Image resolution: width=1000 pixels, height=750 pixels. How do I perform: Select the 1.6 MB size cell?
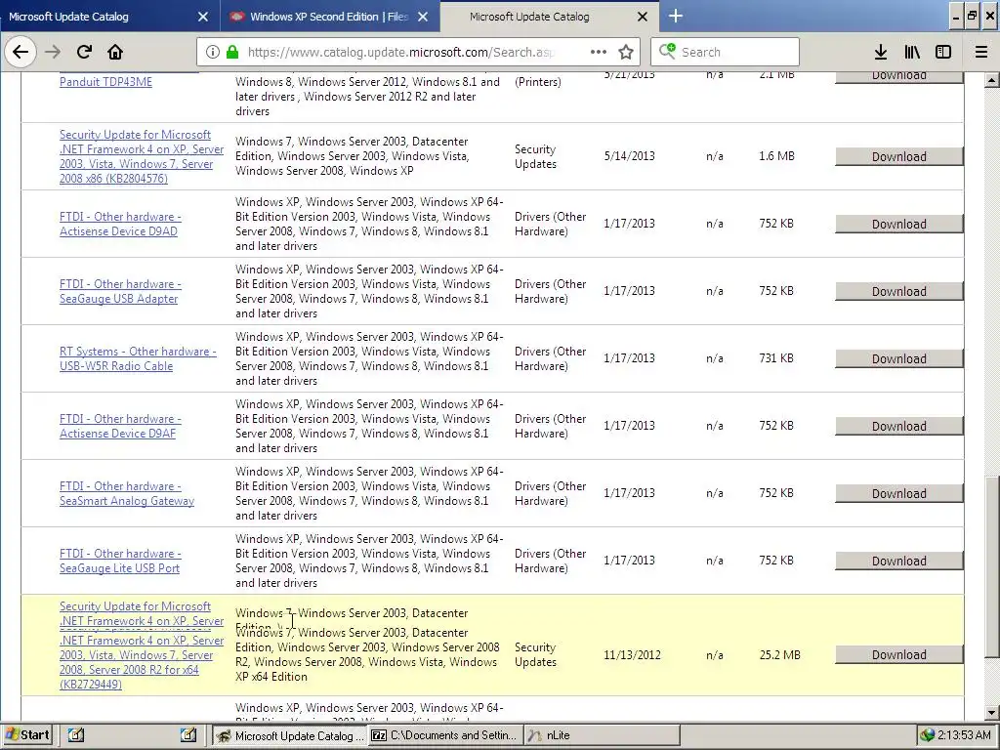[776, 156]
